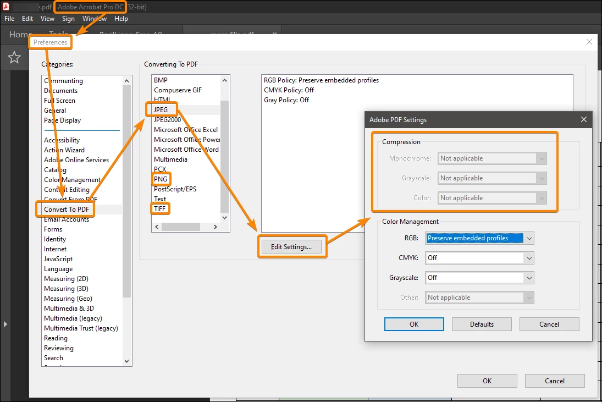
Task: Select Adobe Online Services category
Action: coord(76,160)
